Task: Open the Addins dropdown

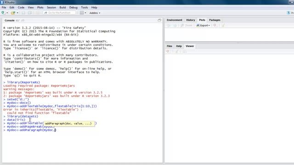Action: [x=95, y=13]
